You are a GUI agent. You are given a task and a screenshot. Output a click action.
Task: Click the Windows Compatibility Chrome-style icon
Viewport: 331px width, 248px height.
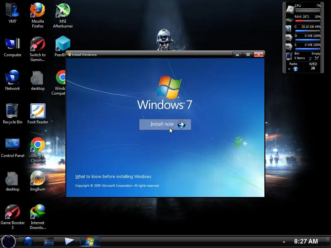61,77
